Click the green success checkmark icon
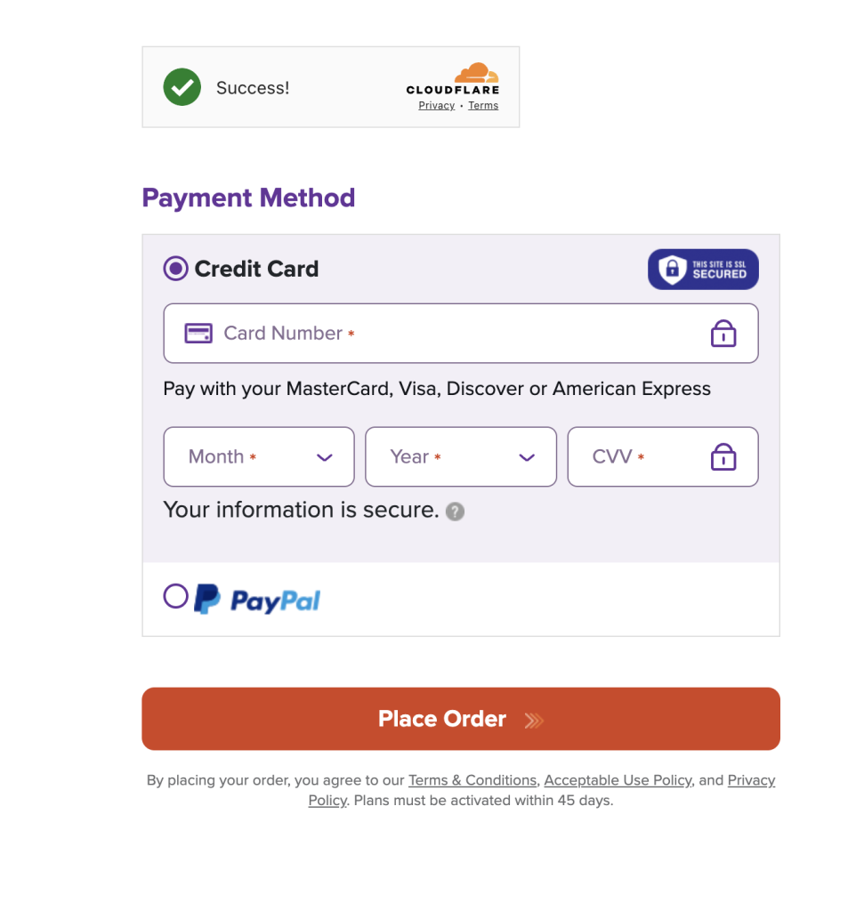Image resolution: width=856 pixels, height=911 pixels. [182, 87]
